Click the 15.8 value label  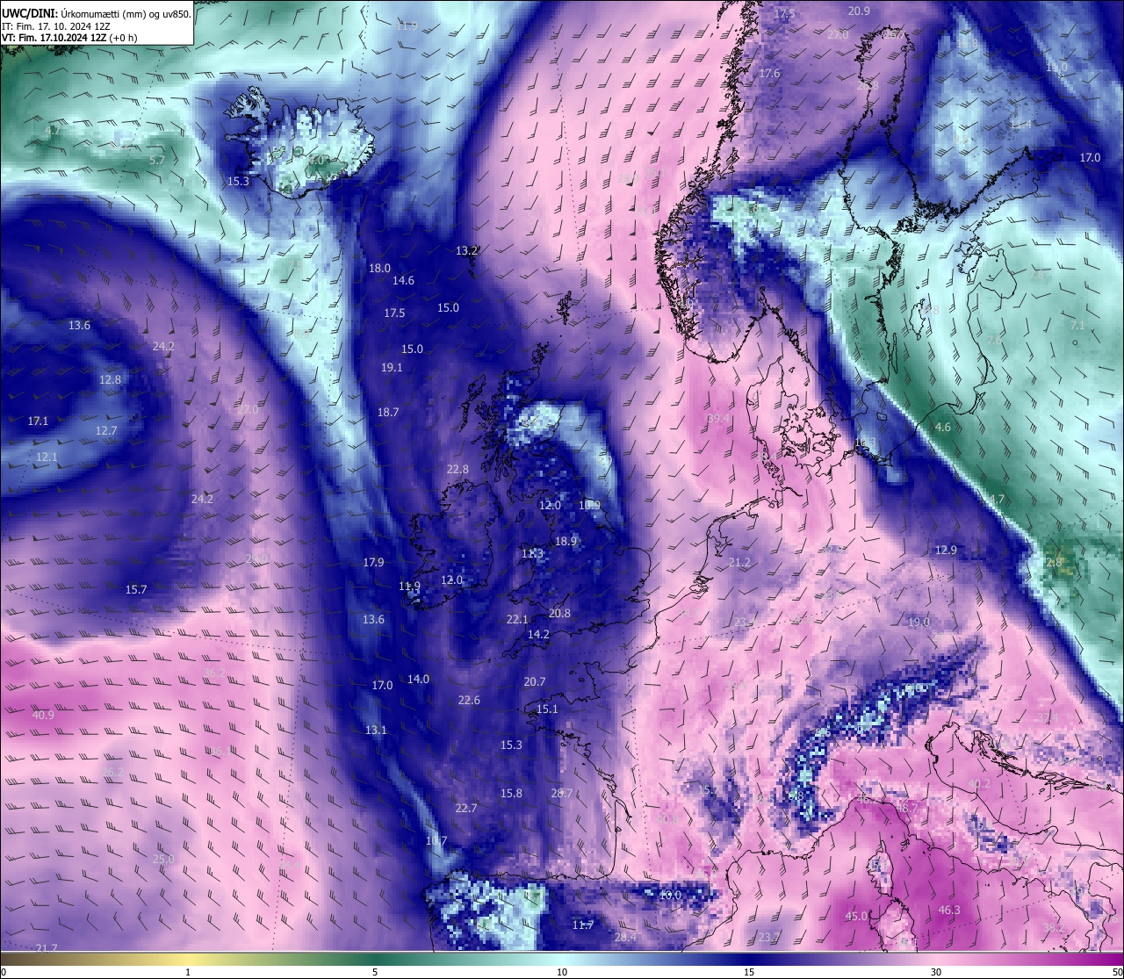[x=511, y=794]
